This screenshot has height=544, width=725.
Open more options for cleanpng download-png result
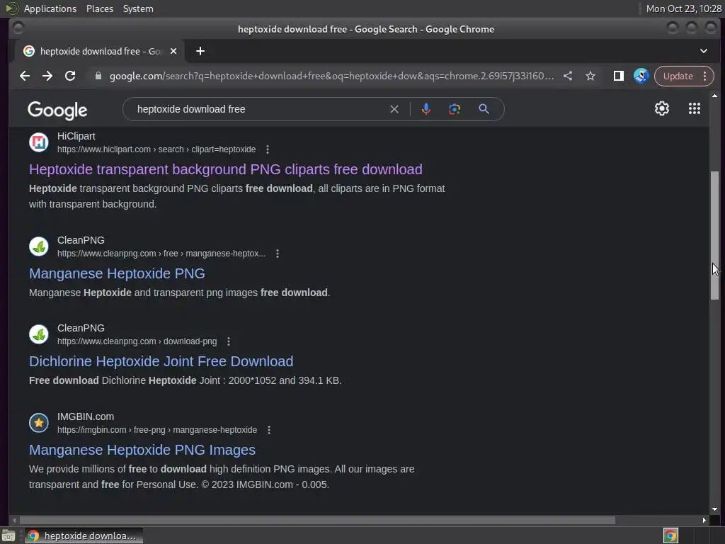[229, 341]
